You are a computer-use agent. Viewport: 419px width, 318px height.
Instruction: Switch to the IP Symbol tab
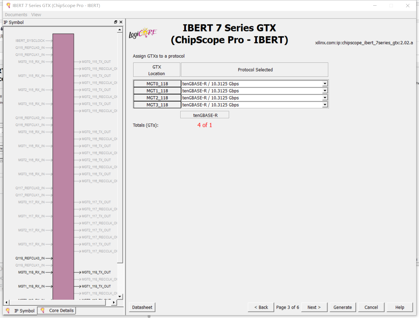coord(20,311)
